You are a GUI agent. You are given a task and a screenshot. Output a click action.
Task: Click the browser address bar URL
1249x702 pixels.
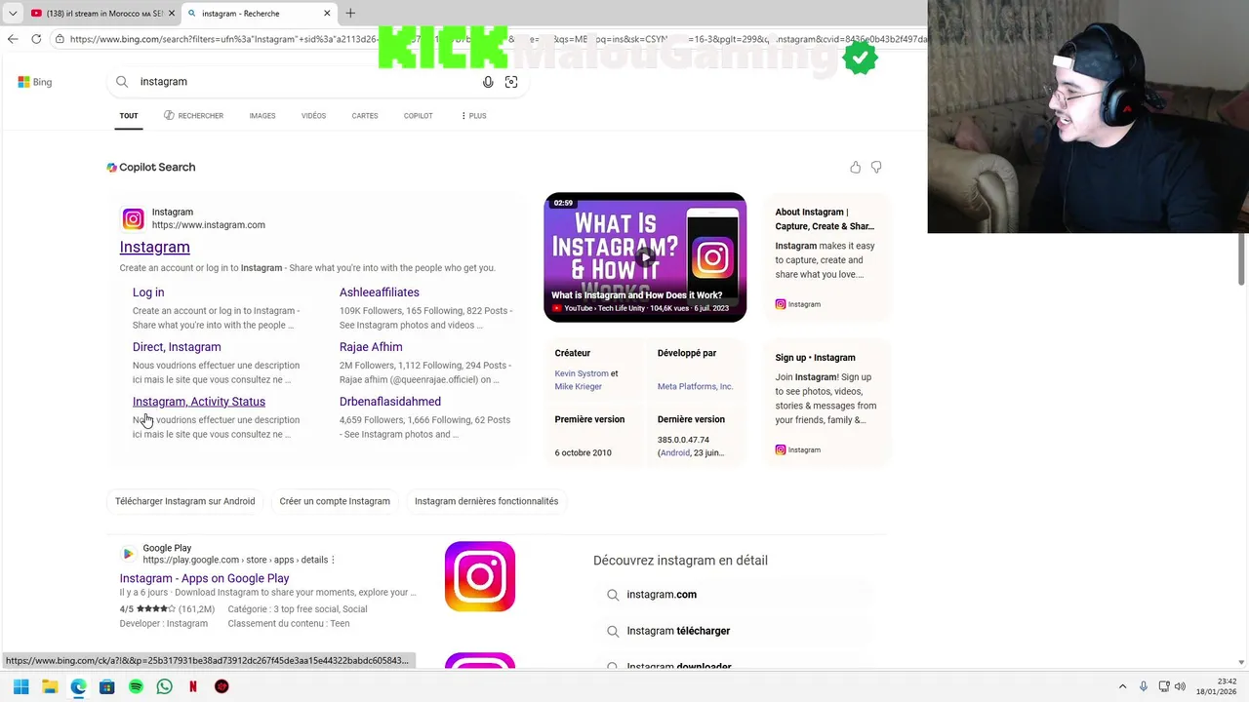click(498, 39)
